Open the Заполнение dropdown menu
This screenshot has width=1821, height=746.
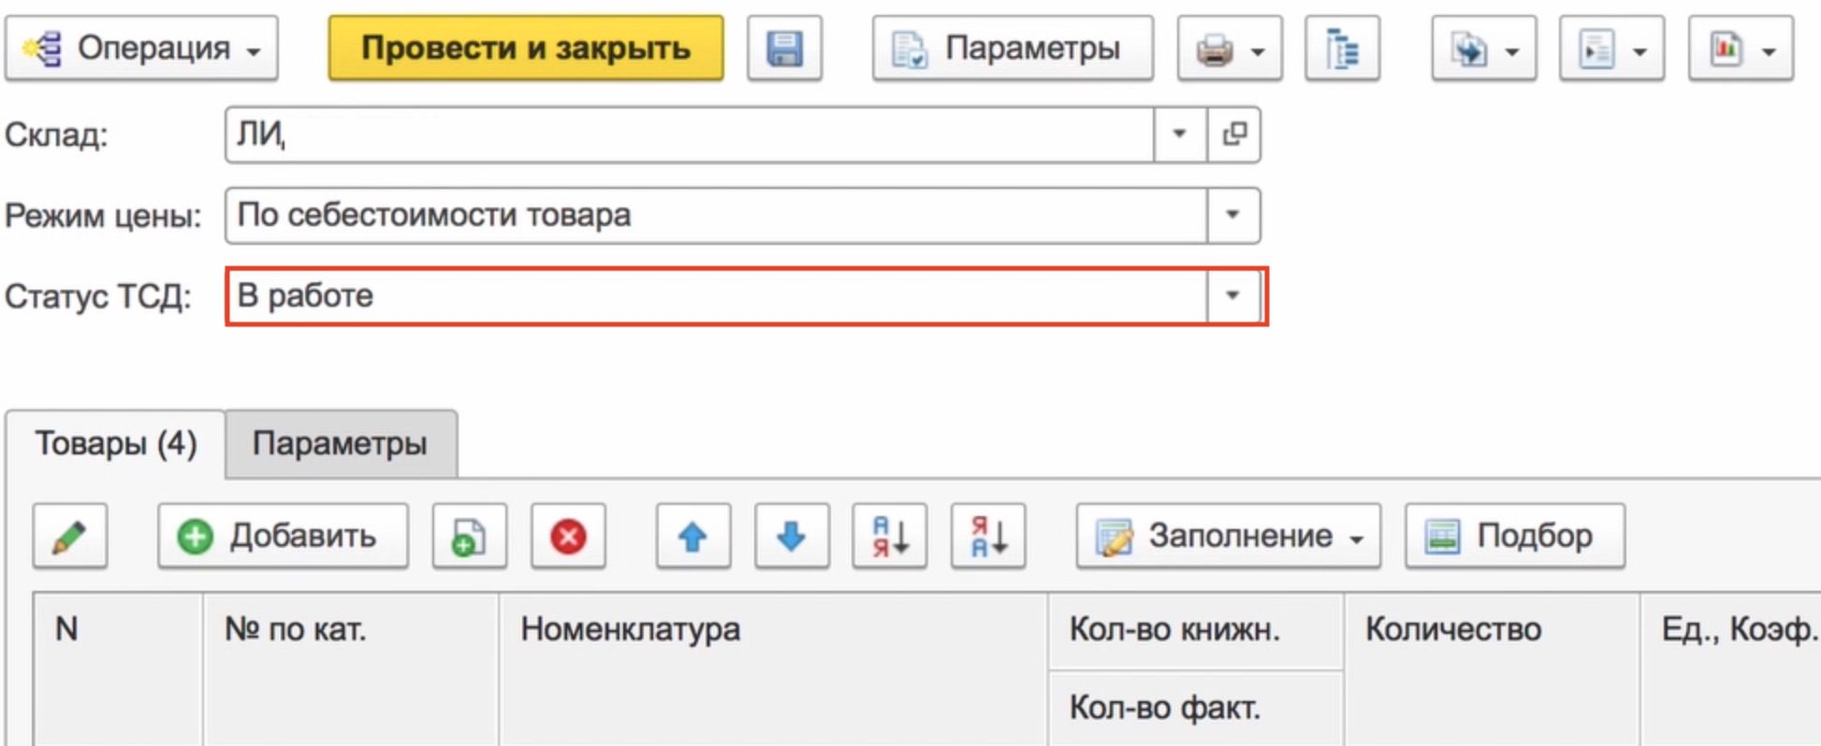coord(1229,537)
